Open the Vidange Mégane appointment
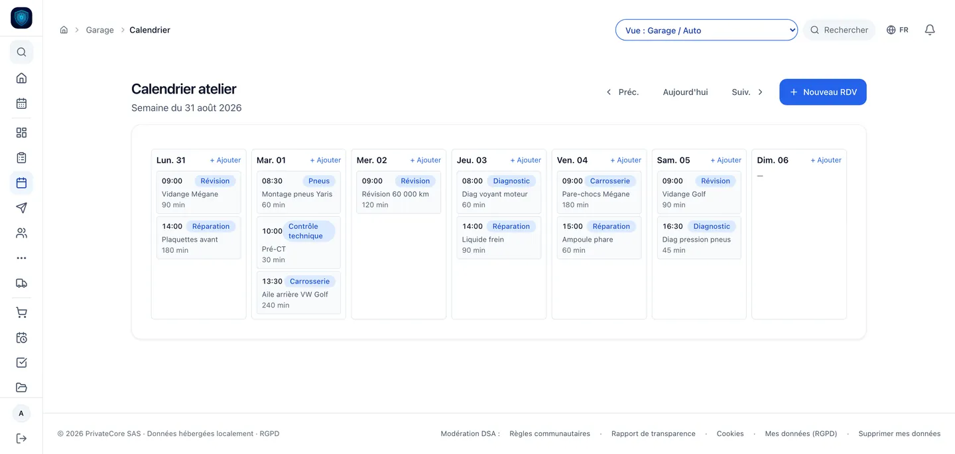 click(x=198, y=192)
